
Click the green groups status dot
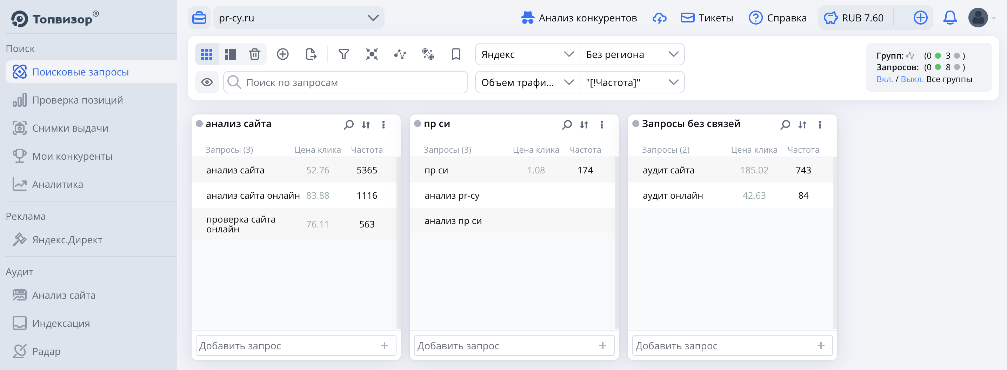pos(938,55)
